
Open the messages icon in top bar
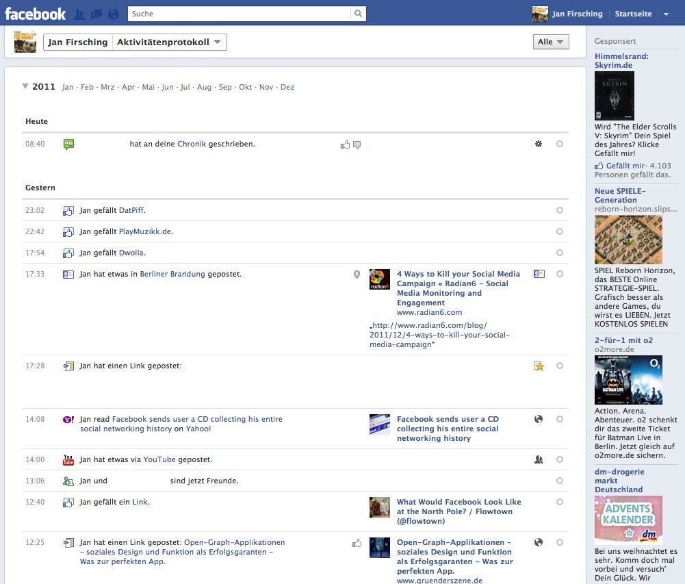[96, 14]
